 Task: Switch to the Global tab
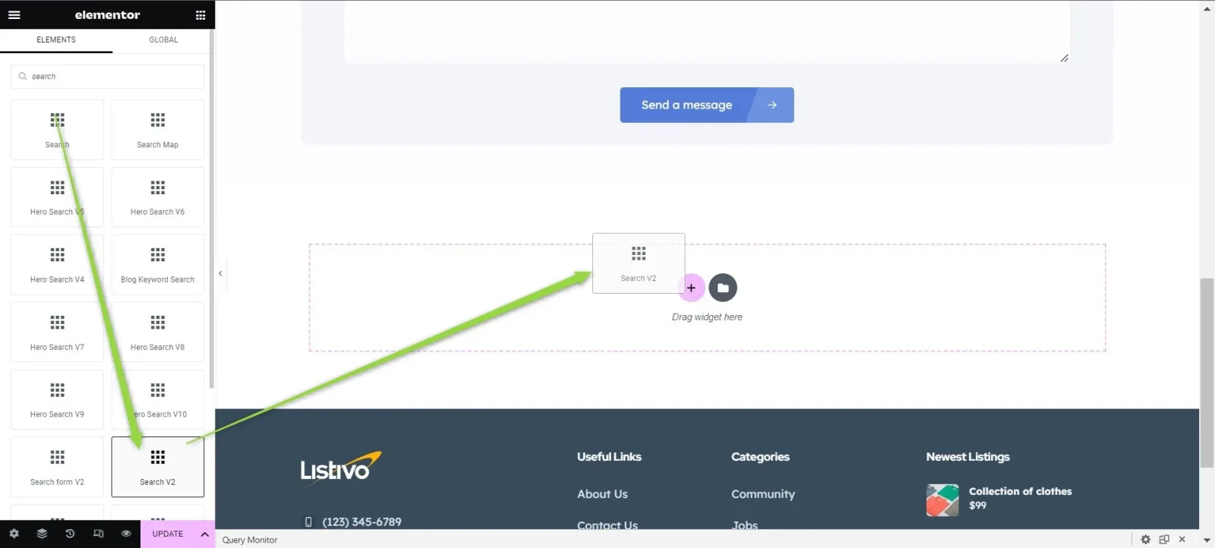pyautogui.click(x=163, y=40)
